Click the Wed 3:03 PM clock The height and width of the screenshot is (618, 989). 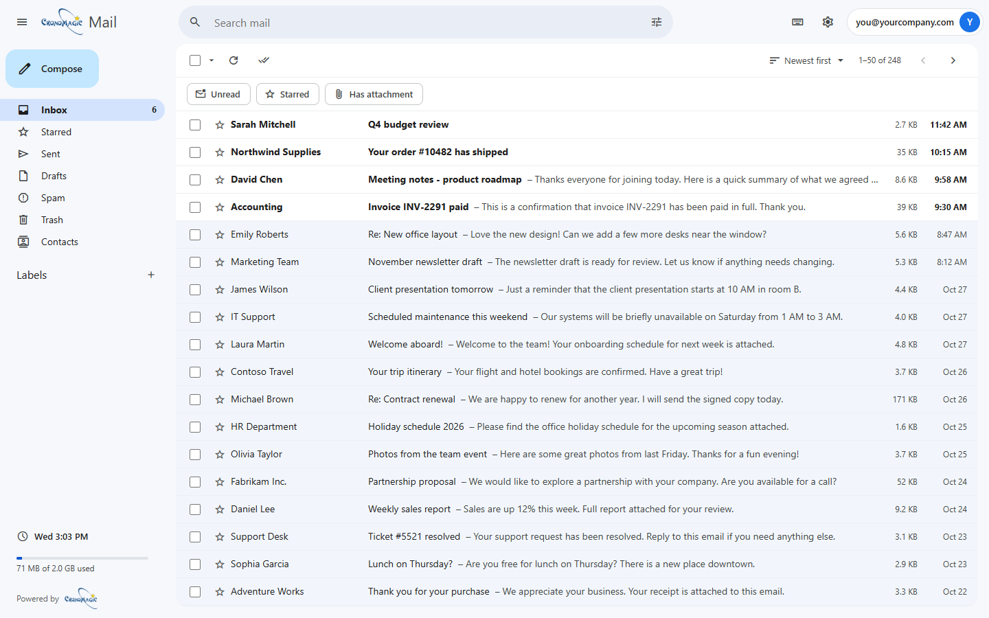(53, 536)
